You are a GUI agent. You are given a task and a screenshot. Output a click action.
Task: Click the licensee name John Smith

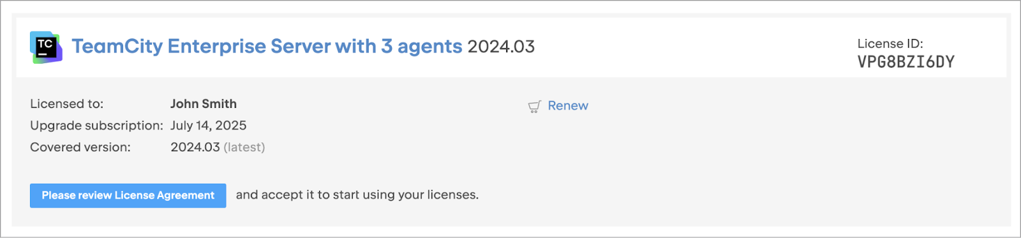(x=204, y=104)
